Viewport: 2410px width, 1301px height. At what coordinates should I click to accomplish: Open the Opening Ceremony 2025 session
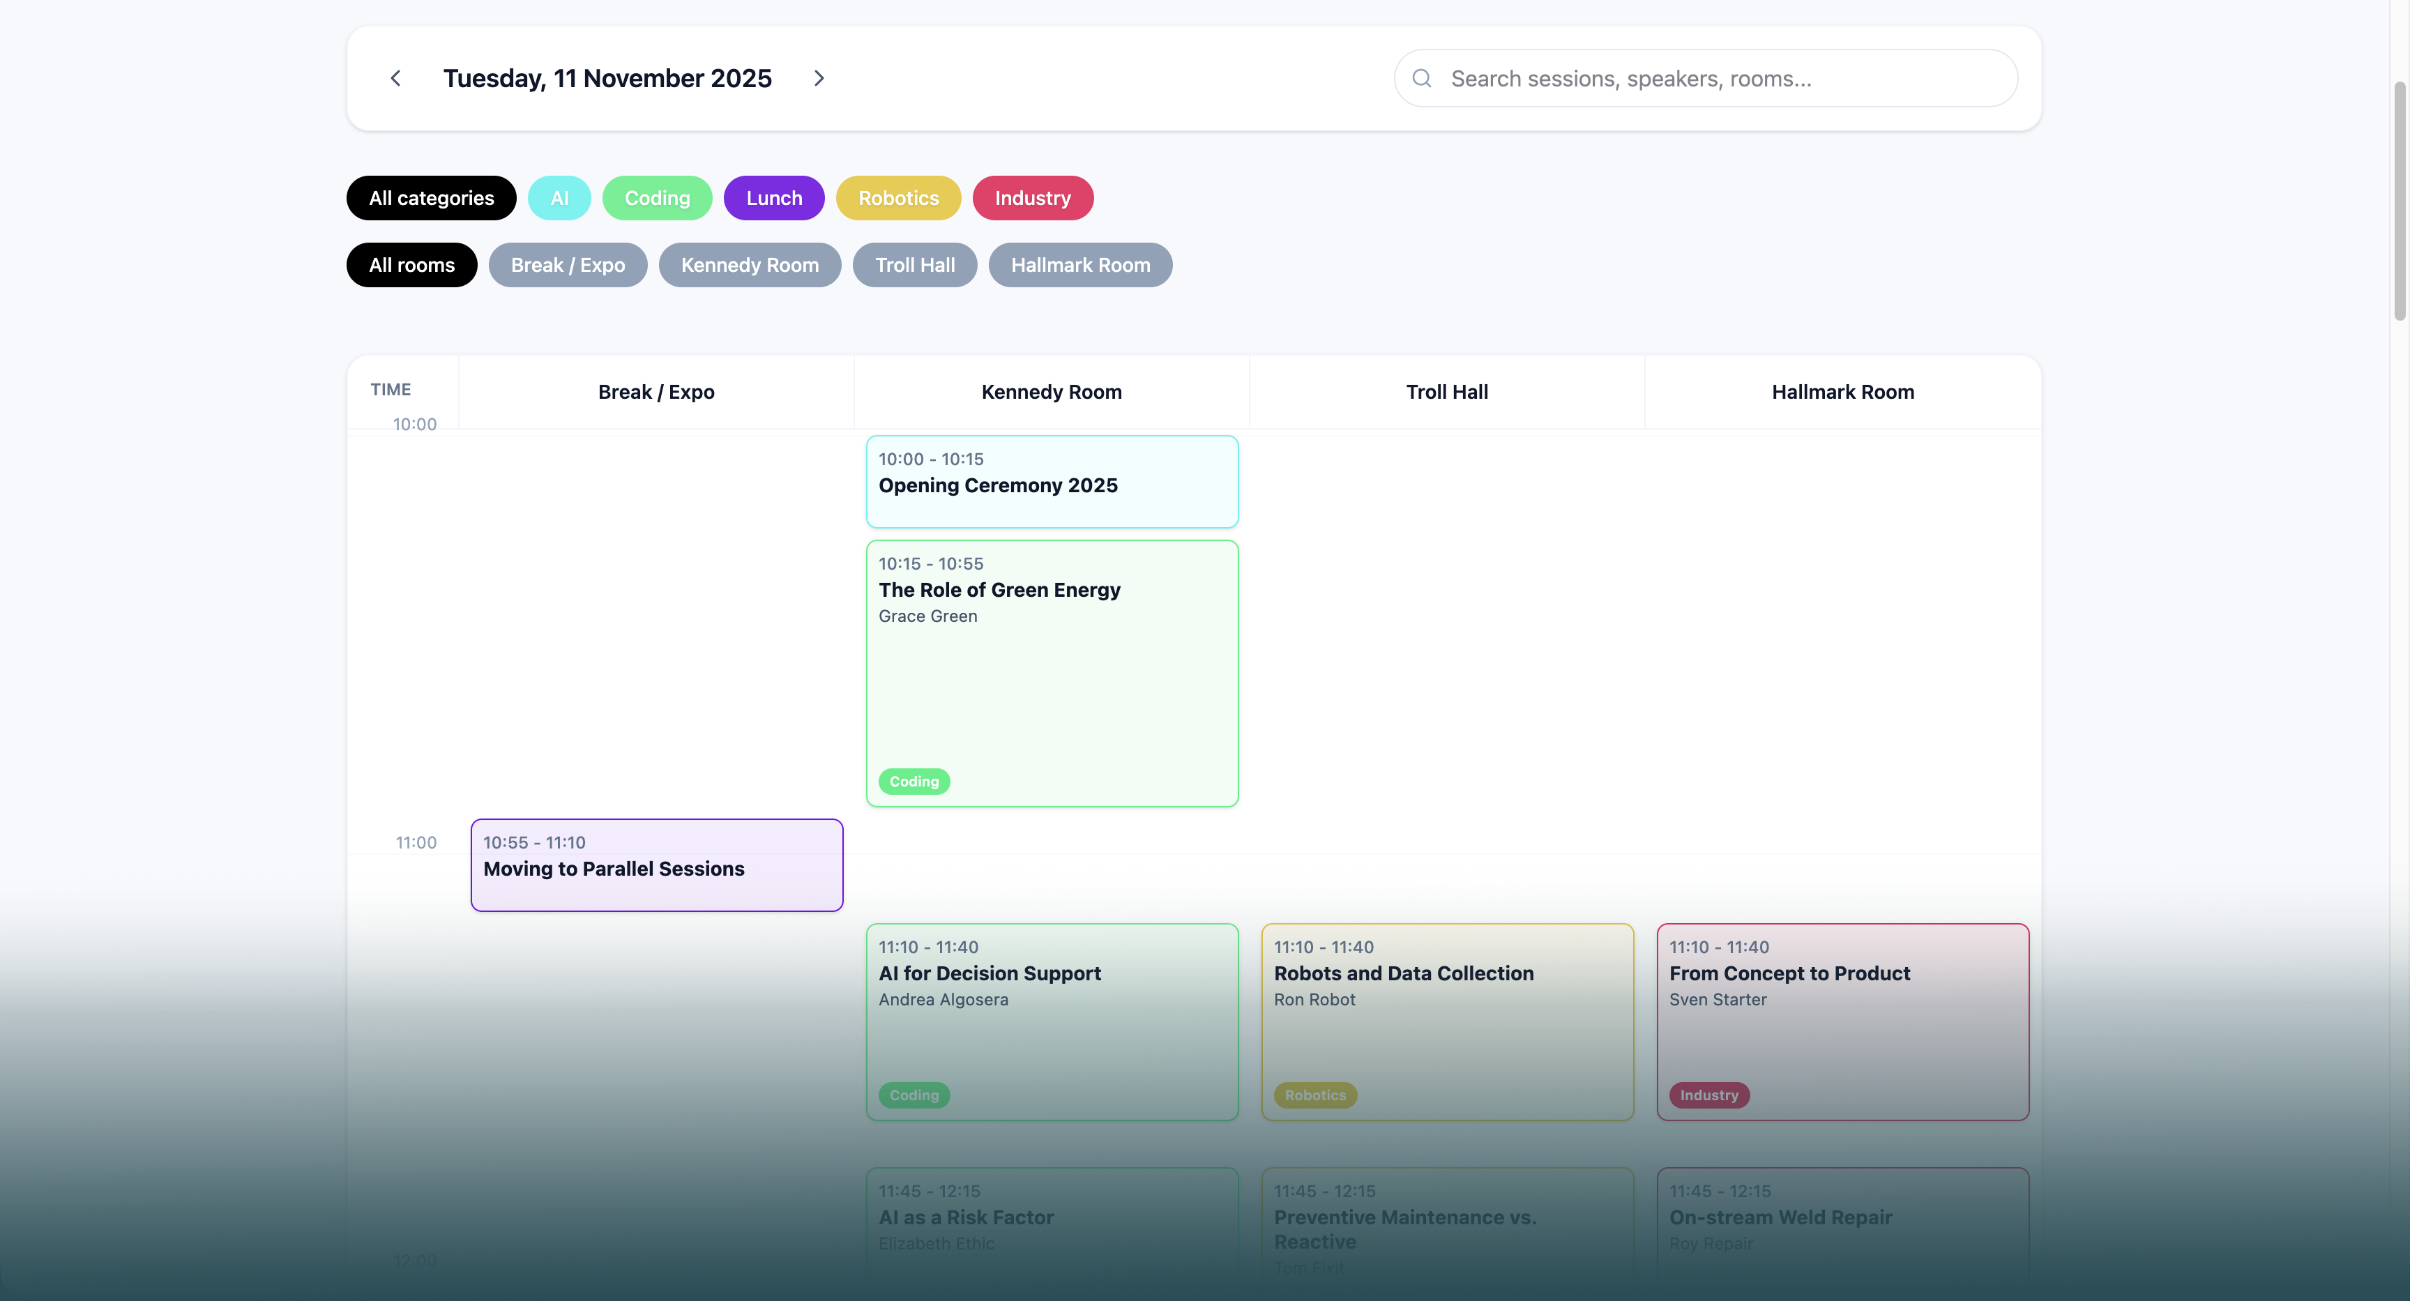click(1052, 482)
